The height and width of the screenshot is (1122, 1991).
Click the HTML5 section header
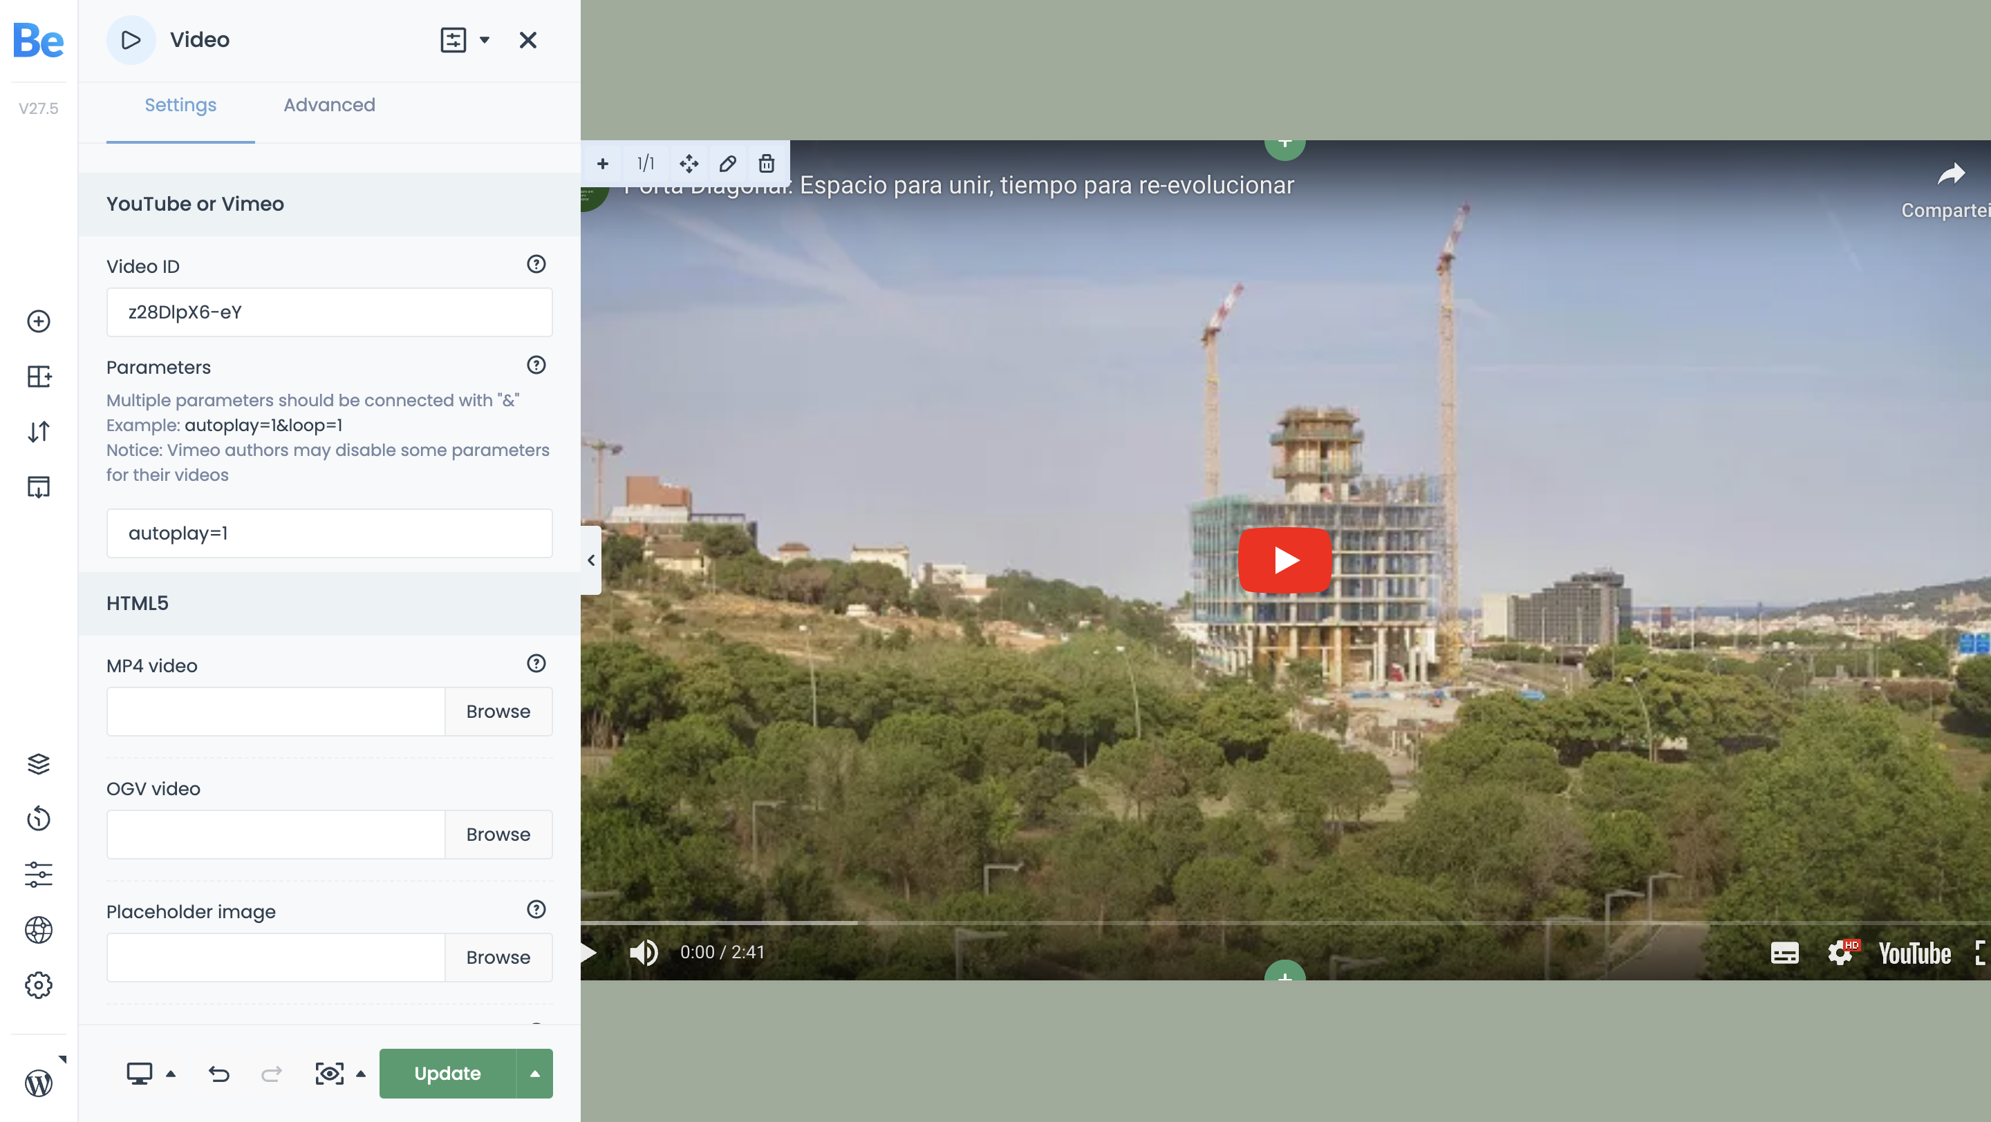click(329, 603)
